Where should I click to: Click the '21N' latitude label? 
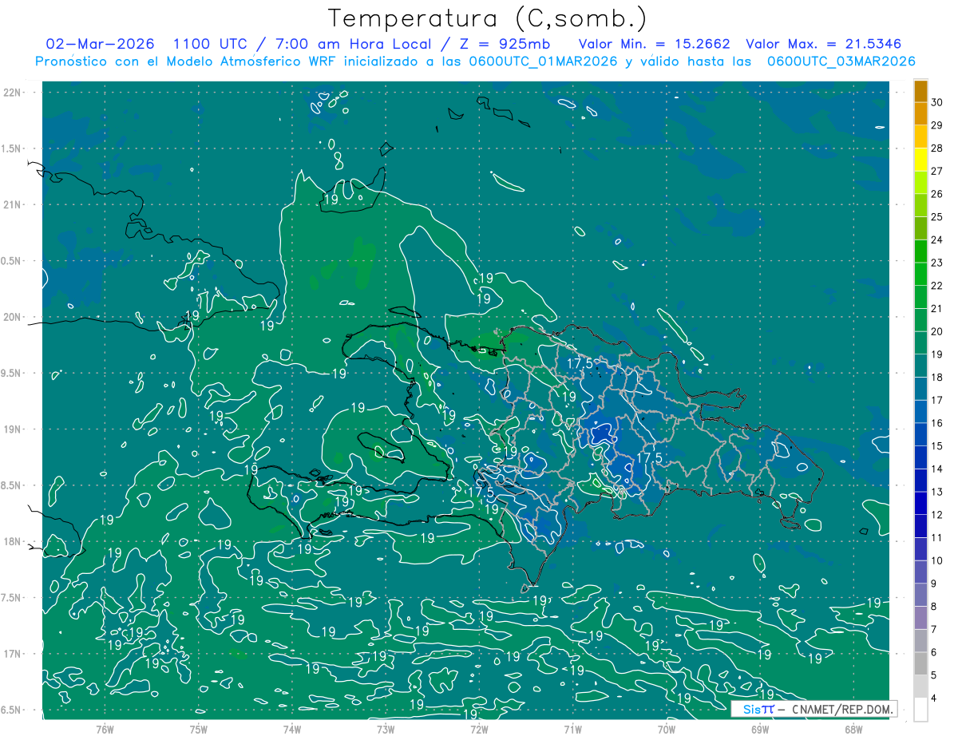(x=12, y=204)
